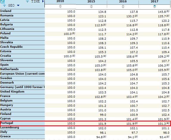The image size is (171, 140).
Task: Select the Spain row label
Action: coord(4,64)
